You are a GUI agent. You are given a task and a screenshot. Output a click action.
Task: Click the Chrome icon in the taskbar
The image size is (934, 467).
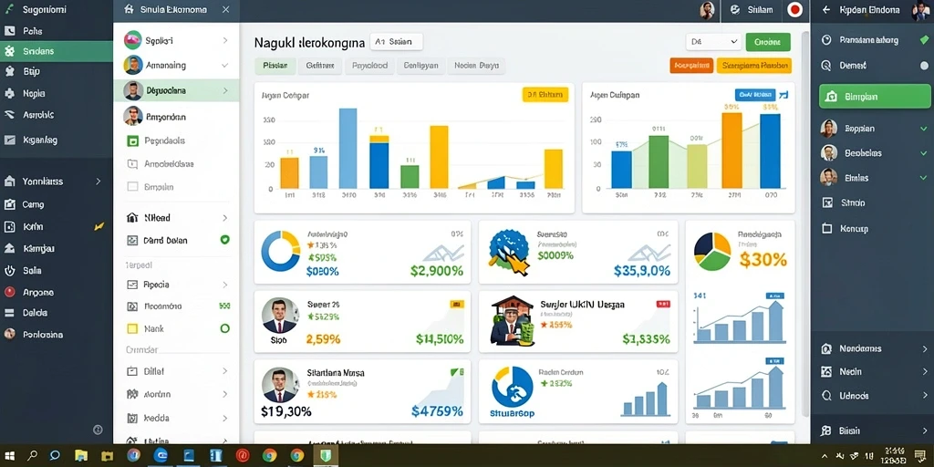point(270,456)
